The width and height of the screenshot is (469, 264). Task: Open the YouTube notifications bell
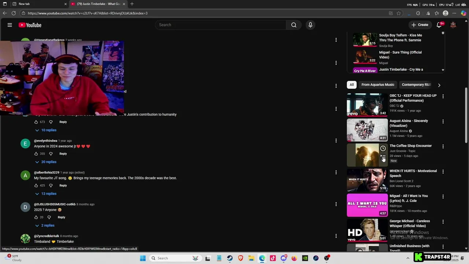[439, 25]
